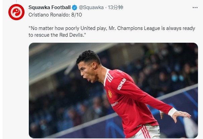Screen dimensions: 203x139
Task: Click the KOHLER sleeve logo in photo
Action: click(x=122, y=84)
